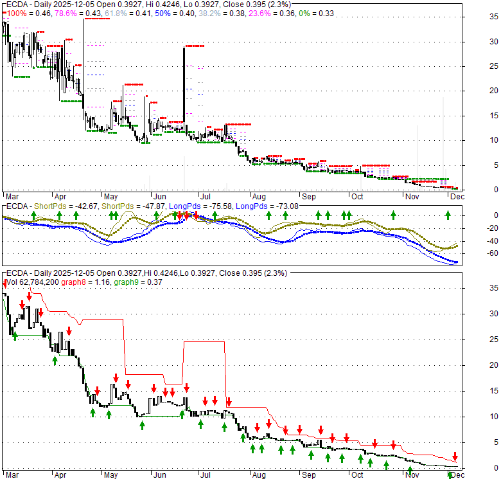501x479 pixels.
Task: Click 'Dec' on the top chart time axis
Action: tap(457, 197)
